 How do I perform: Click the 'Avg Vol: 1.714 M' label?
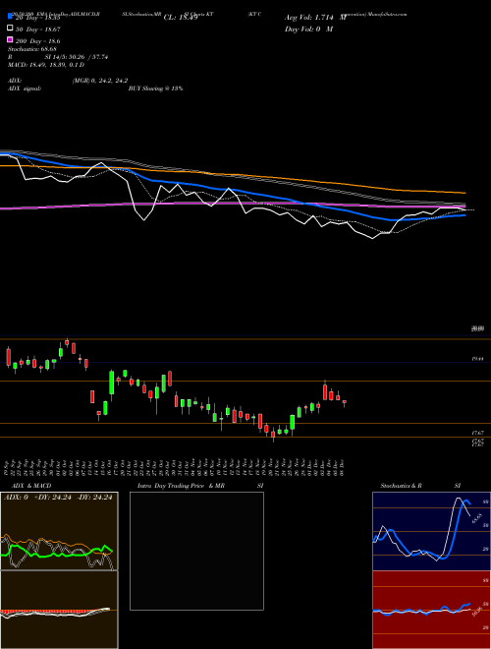(x=315, y=18)
